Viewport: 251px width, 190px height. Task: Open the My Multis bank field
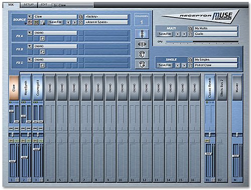[x=216, y=29]
